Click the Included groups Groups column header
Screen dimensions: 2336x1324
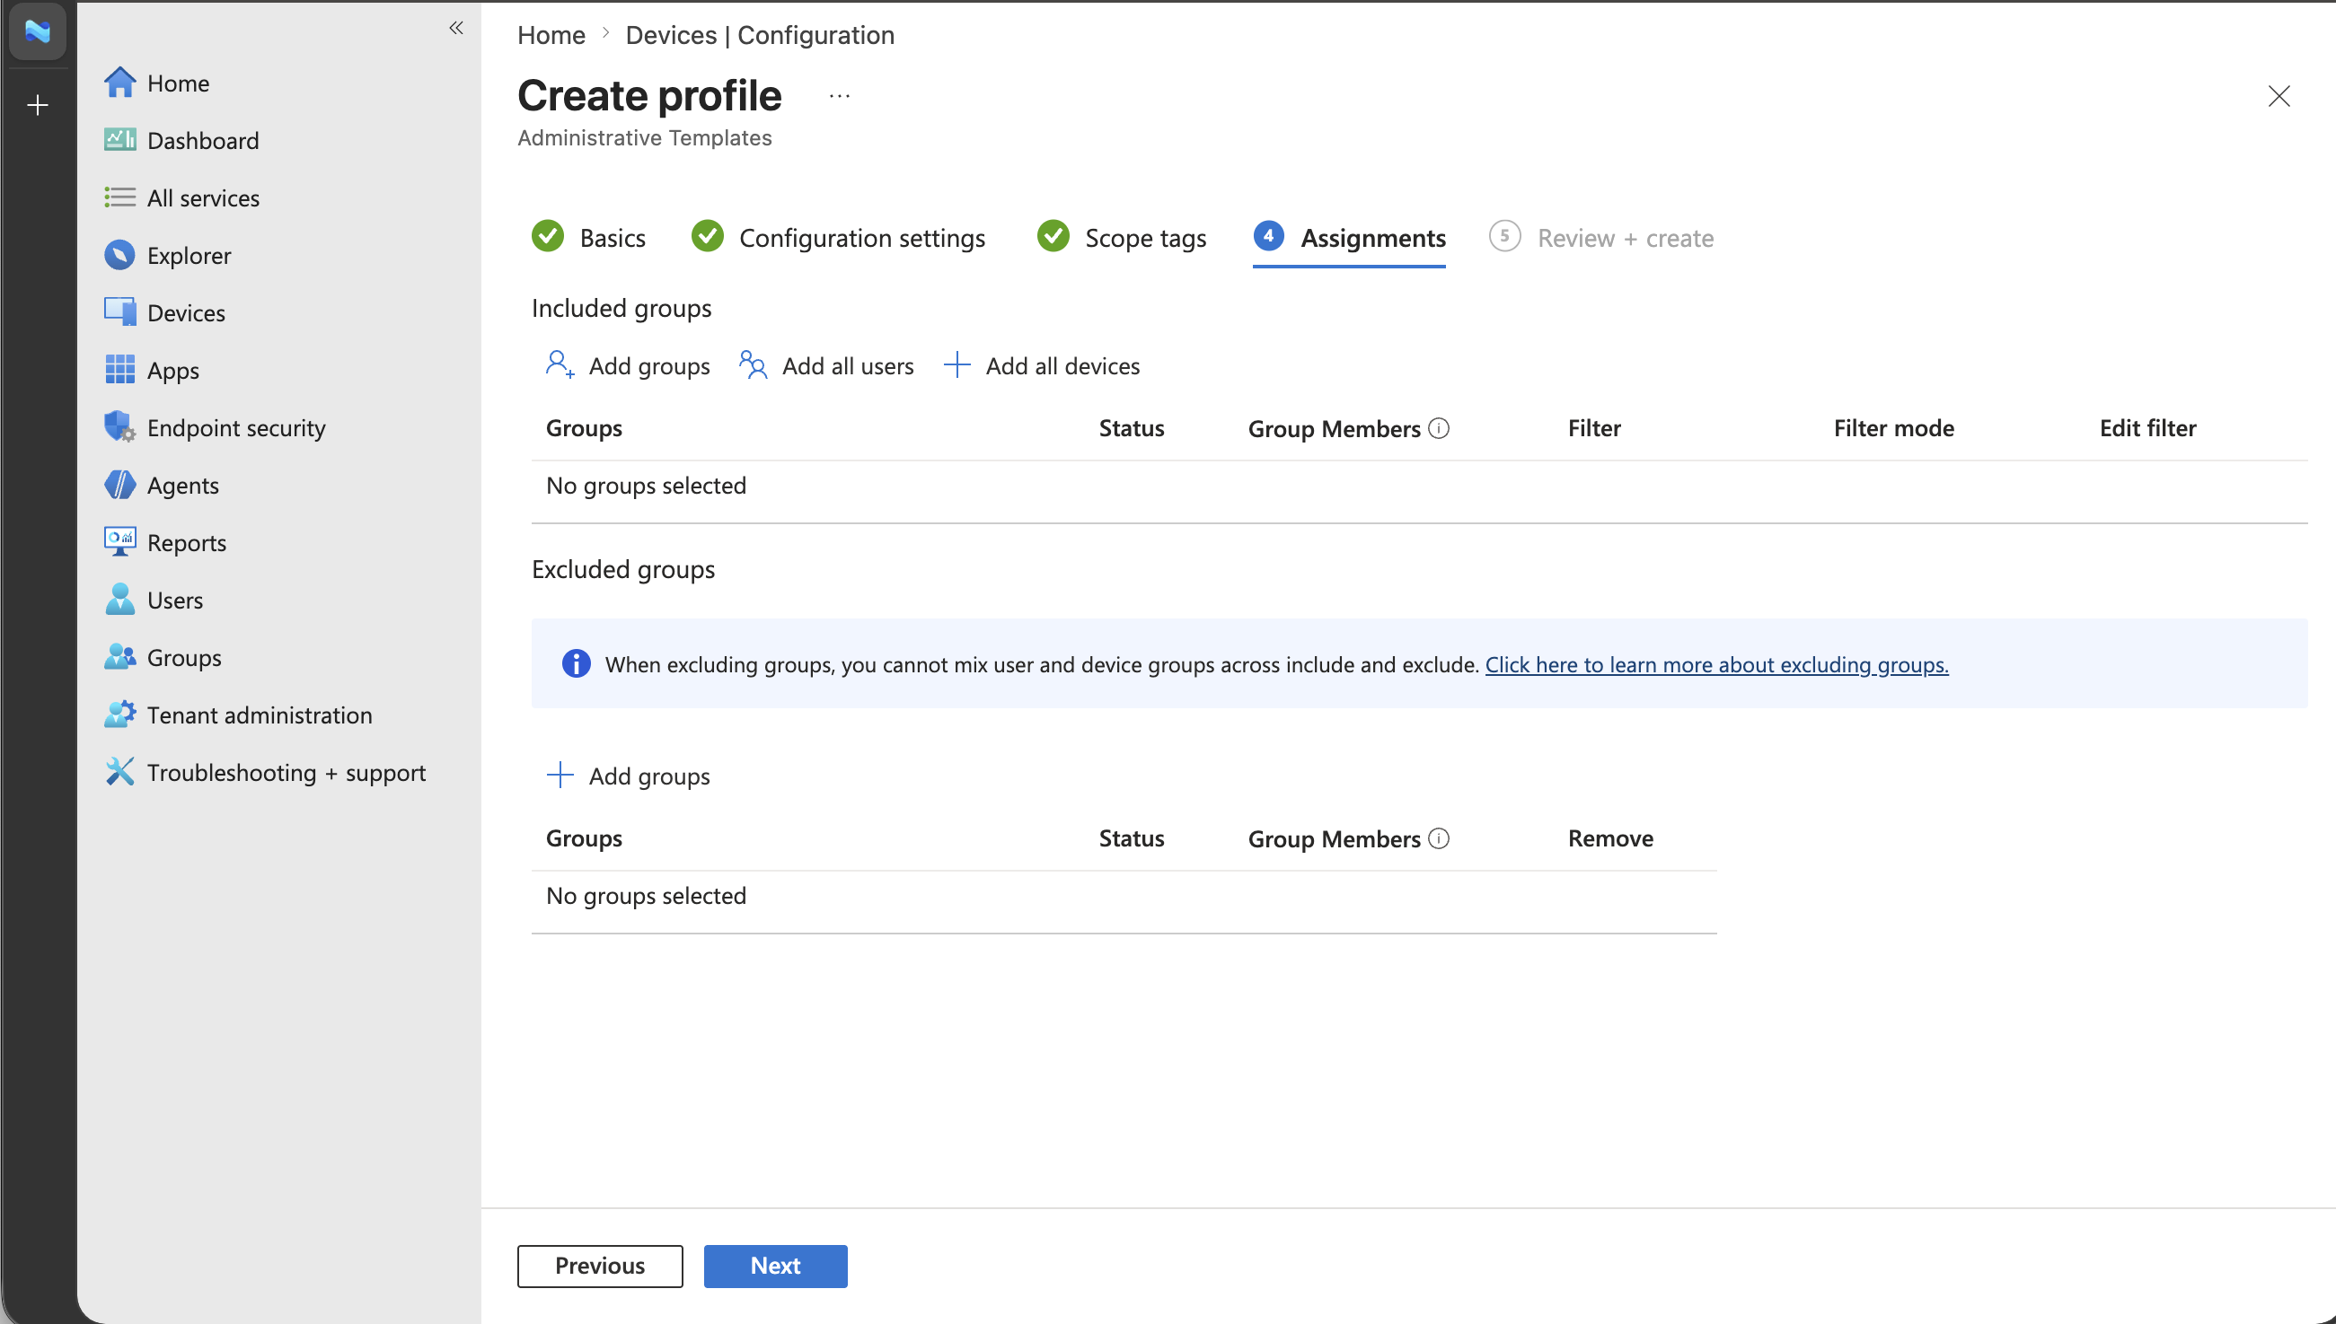(584, 428)
